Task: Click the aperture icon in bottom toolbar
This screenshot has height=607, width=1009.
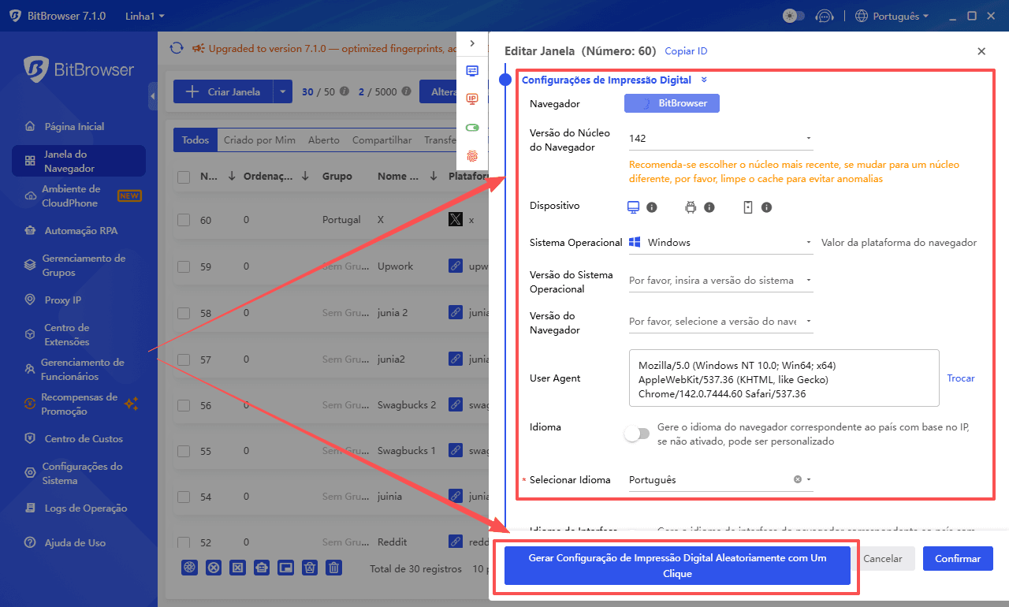Action: click(x=189, y=567)
